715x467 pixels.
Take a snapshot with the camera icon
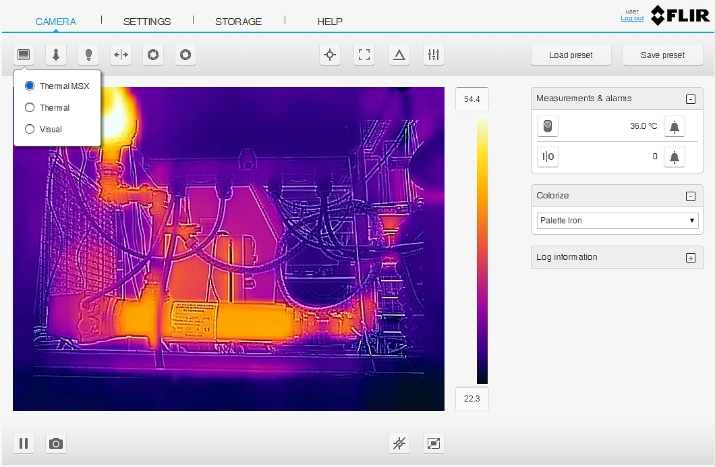[x=56, y=443]
